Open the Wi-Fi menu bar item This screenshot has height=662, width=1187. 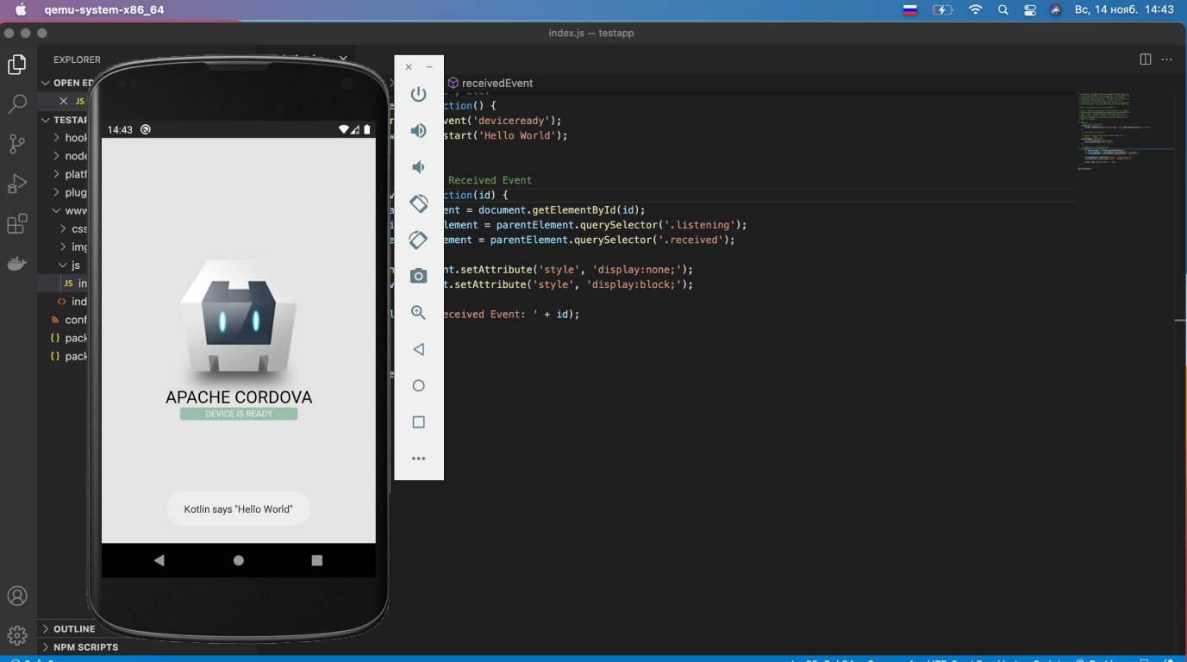tap(975, 9)
